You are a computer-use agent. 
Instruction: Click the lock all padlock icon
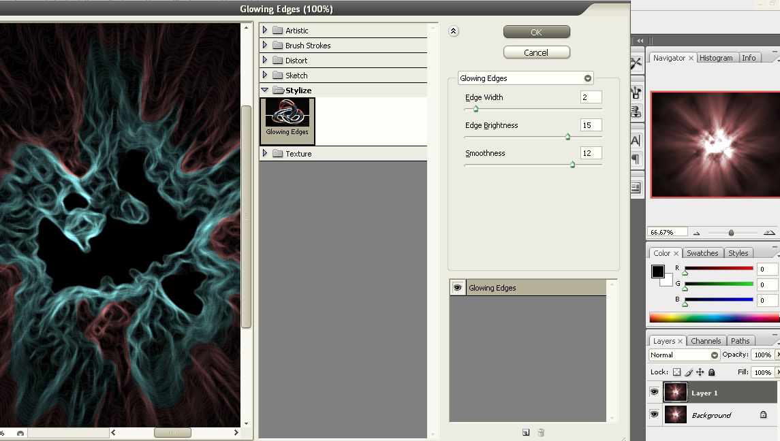pos(712,372)
